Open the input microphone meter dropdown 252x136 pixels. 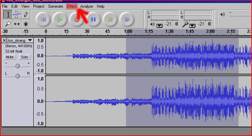192,25
